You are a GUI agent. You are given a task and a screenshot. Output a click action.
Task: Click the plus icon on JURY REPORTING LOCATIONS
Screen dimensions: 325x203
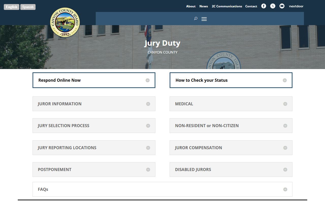[x=148, y=148]
